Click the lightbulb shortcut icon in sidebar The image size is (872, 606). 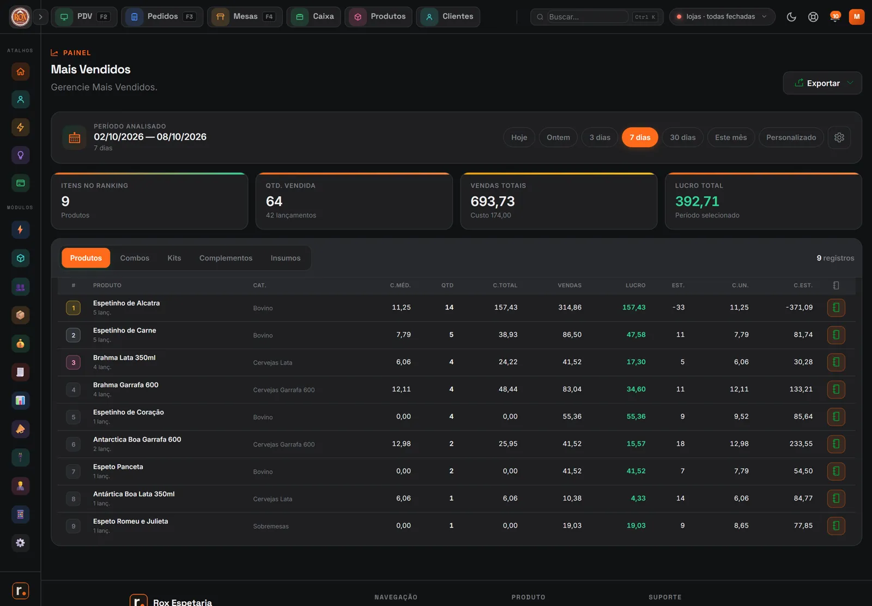[20, 155]
